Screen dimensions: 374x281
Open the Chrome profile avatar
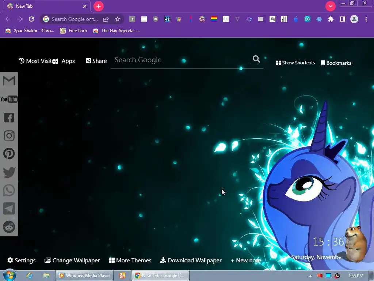tap(354, 19)
